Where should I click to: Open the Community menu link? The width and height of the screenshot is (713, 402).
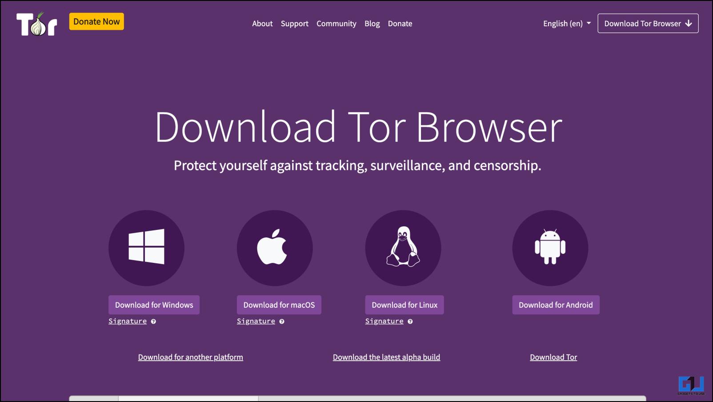coord(336,24)
